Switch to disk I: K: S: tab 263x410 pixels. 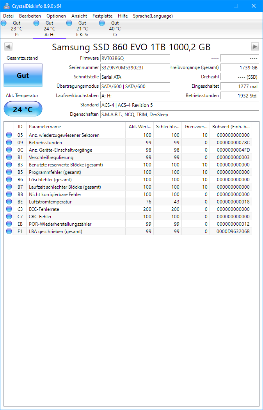click(82, 29)
